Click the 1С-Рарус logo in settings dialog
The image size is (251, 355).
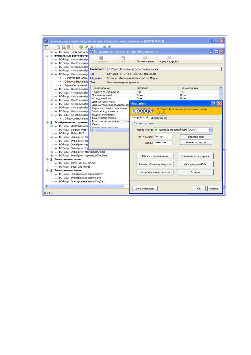(143, 111)
